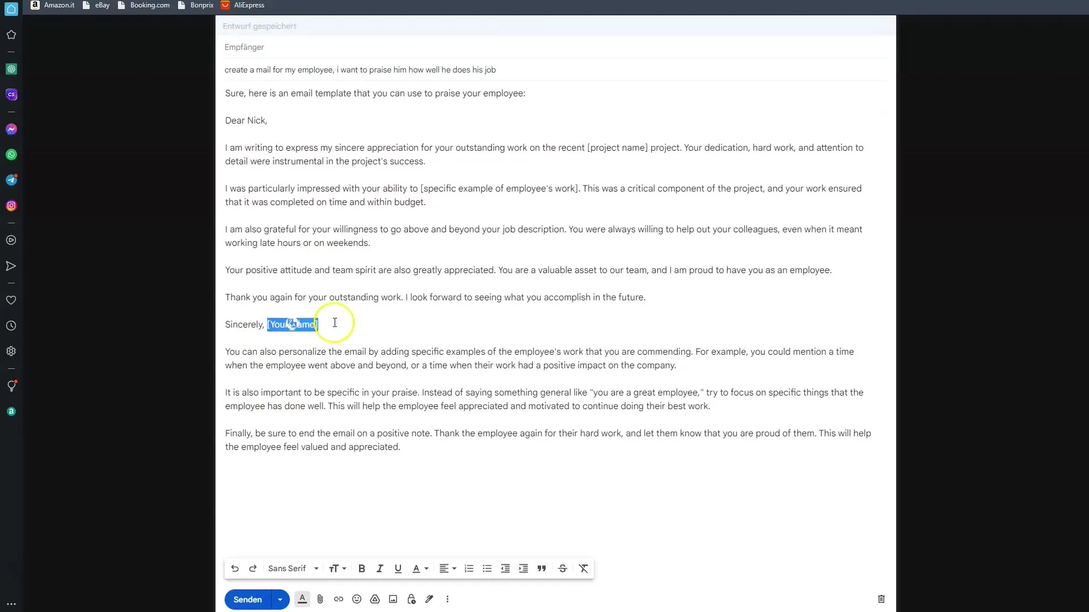Click the Senden send button
The height and width of the screenshot is (612, 1089).
coord(248,600)
